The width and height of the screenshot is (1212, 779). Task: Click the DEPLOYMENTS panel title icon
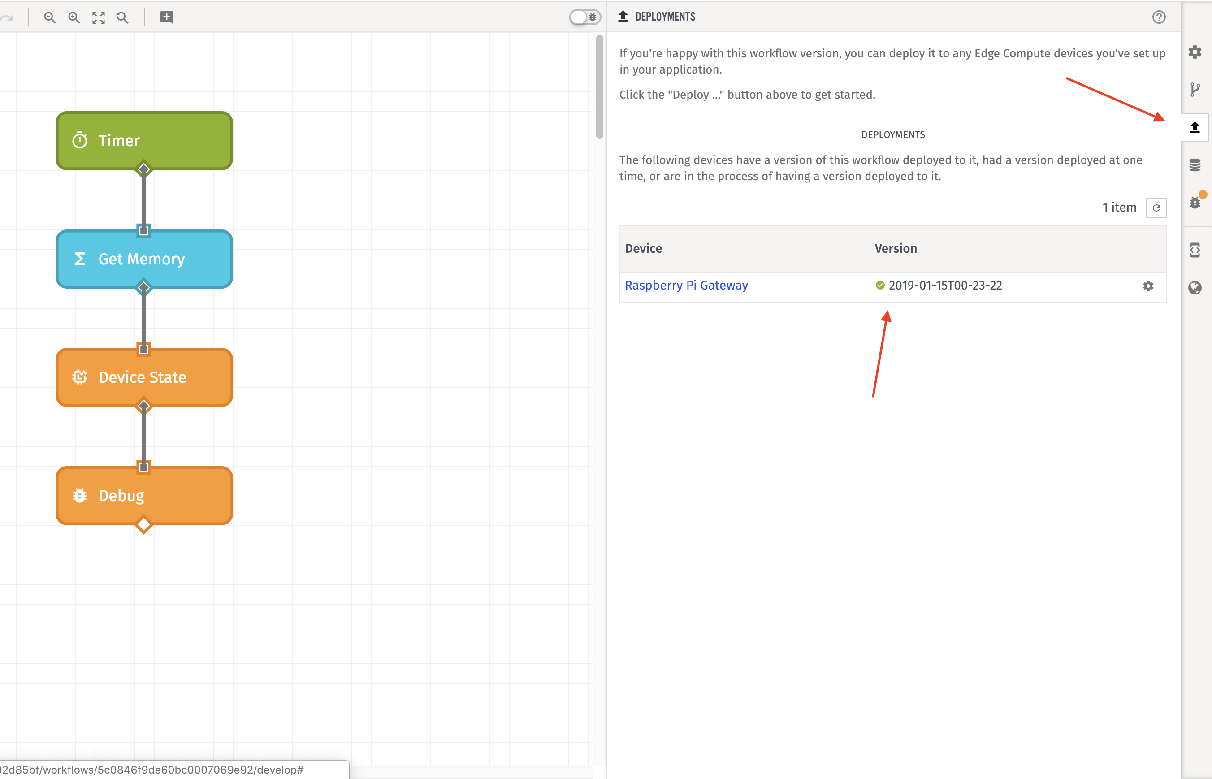click(623, 17)
